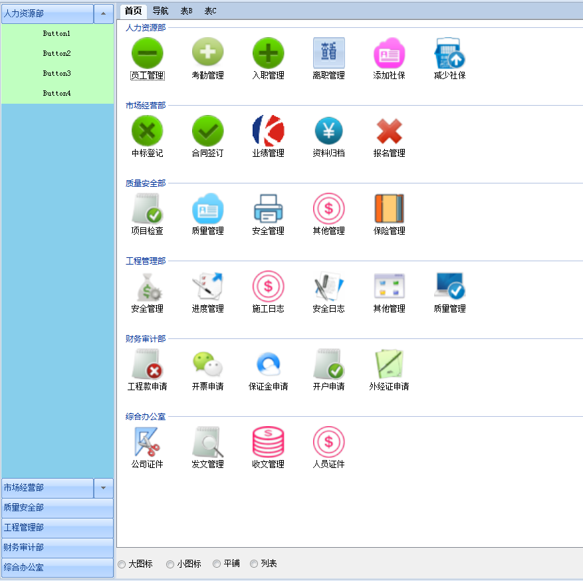Open 工程款申请 notepad icon
The width and height of the screenshot is (583, 581).
point(147,364)
